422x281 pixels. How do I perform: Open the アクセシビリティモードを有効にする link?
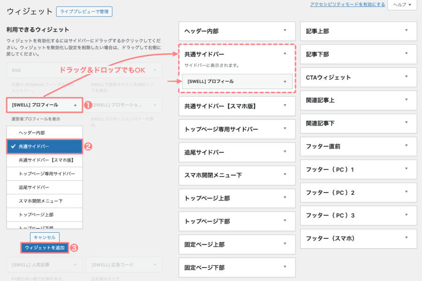click(347, 4)
